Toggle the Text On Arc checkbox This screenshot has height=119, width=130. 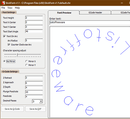point(4,36)
